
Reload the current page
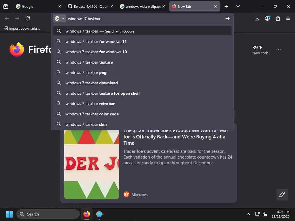pyautogui.click(x=28, y=18)
